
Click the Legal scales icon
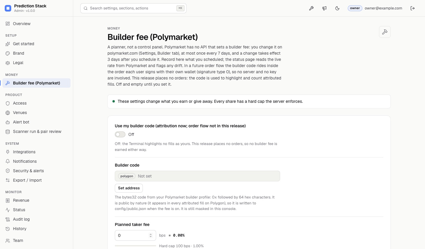8,63
